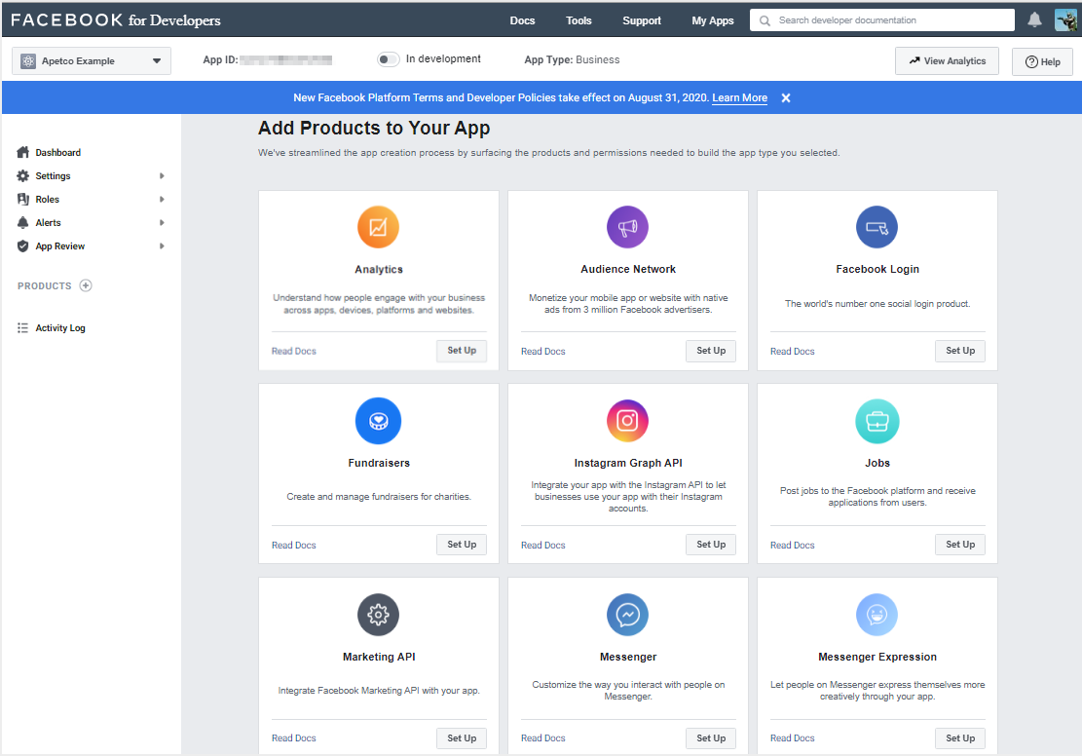This screenshot has width=1082, height=756.
Task: Set Up Instagram Graph API
Action: click(710, 545)
